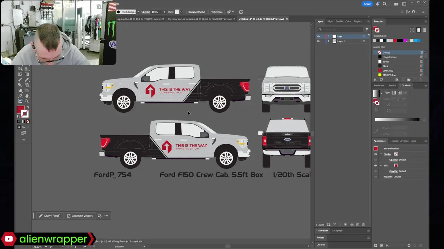Set paint mode to Gradient

coord(23,121)
